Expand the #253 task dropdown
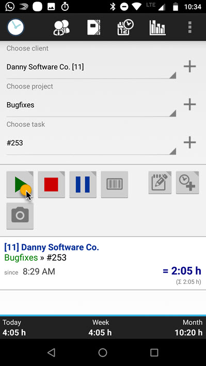 (x=91, y=144)
